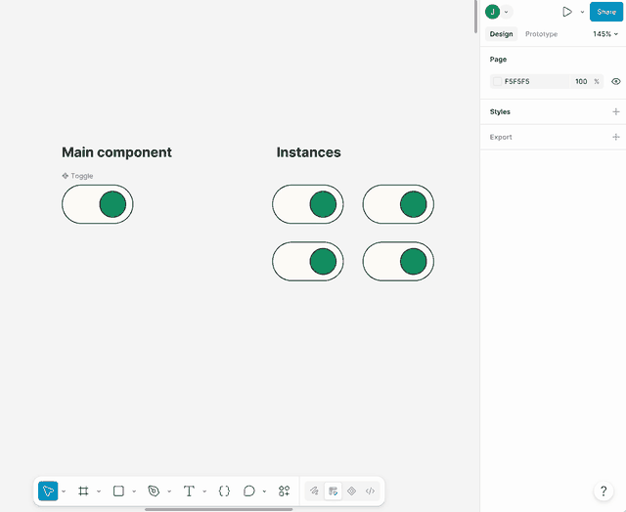
Task: Add an export setting with plus icon
Action: [x=616, y=137]
